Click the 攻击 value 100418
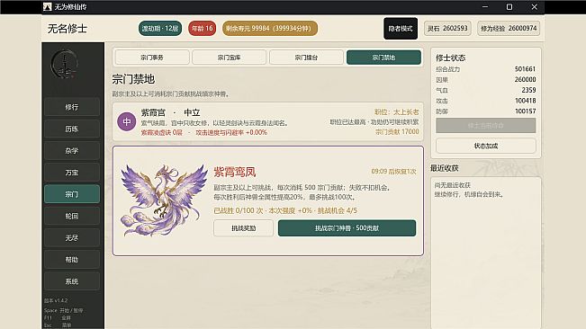 525,101
